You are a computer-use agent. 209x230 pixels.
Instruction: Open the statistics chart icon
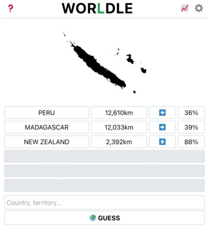pyautogui.click(x=185, y=8)
